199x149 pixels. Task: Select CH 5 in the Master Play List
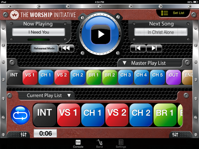(157, 77)
